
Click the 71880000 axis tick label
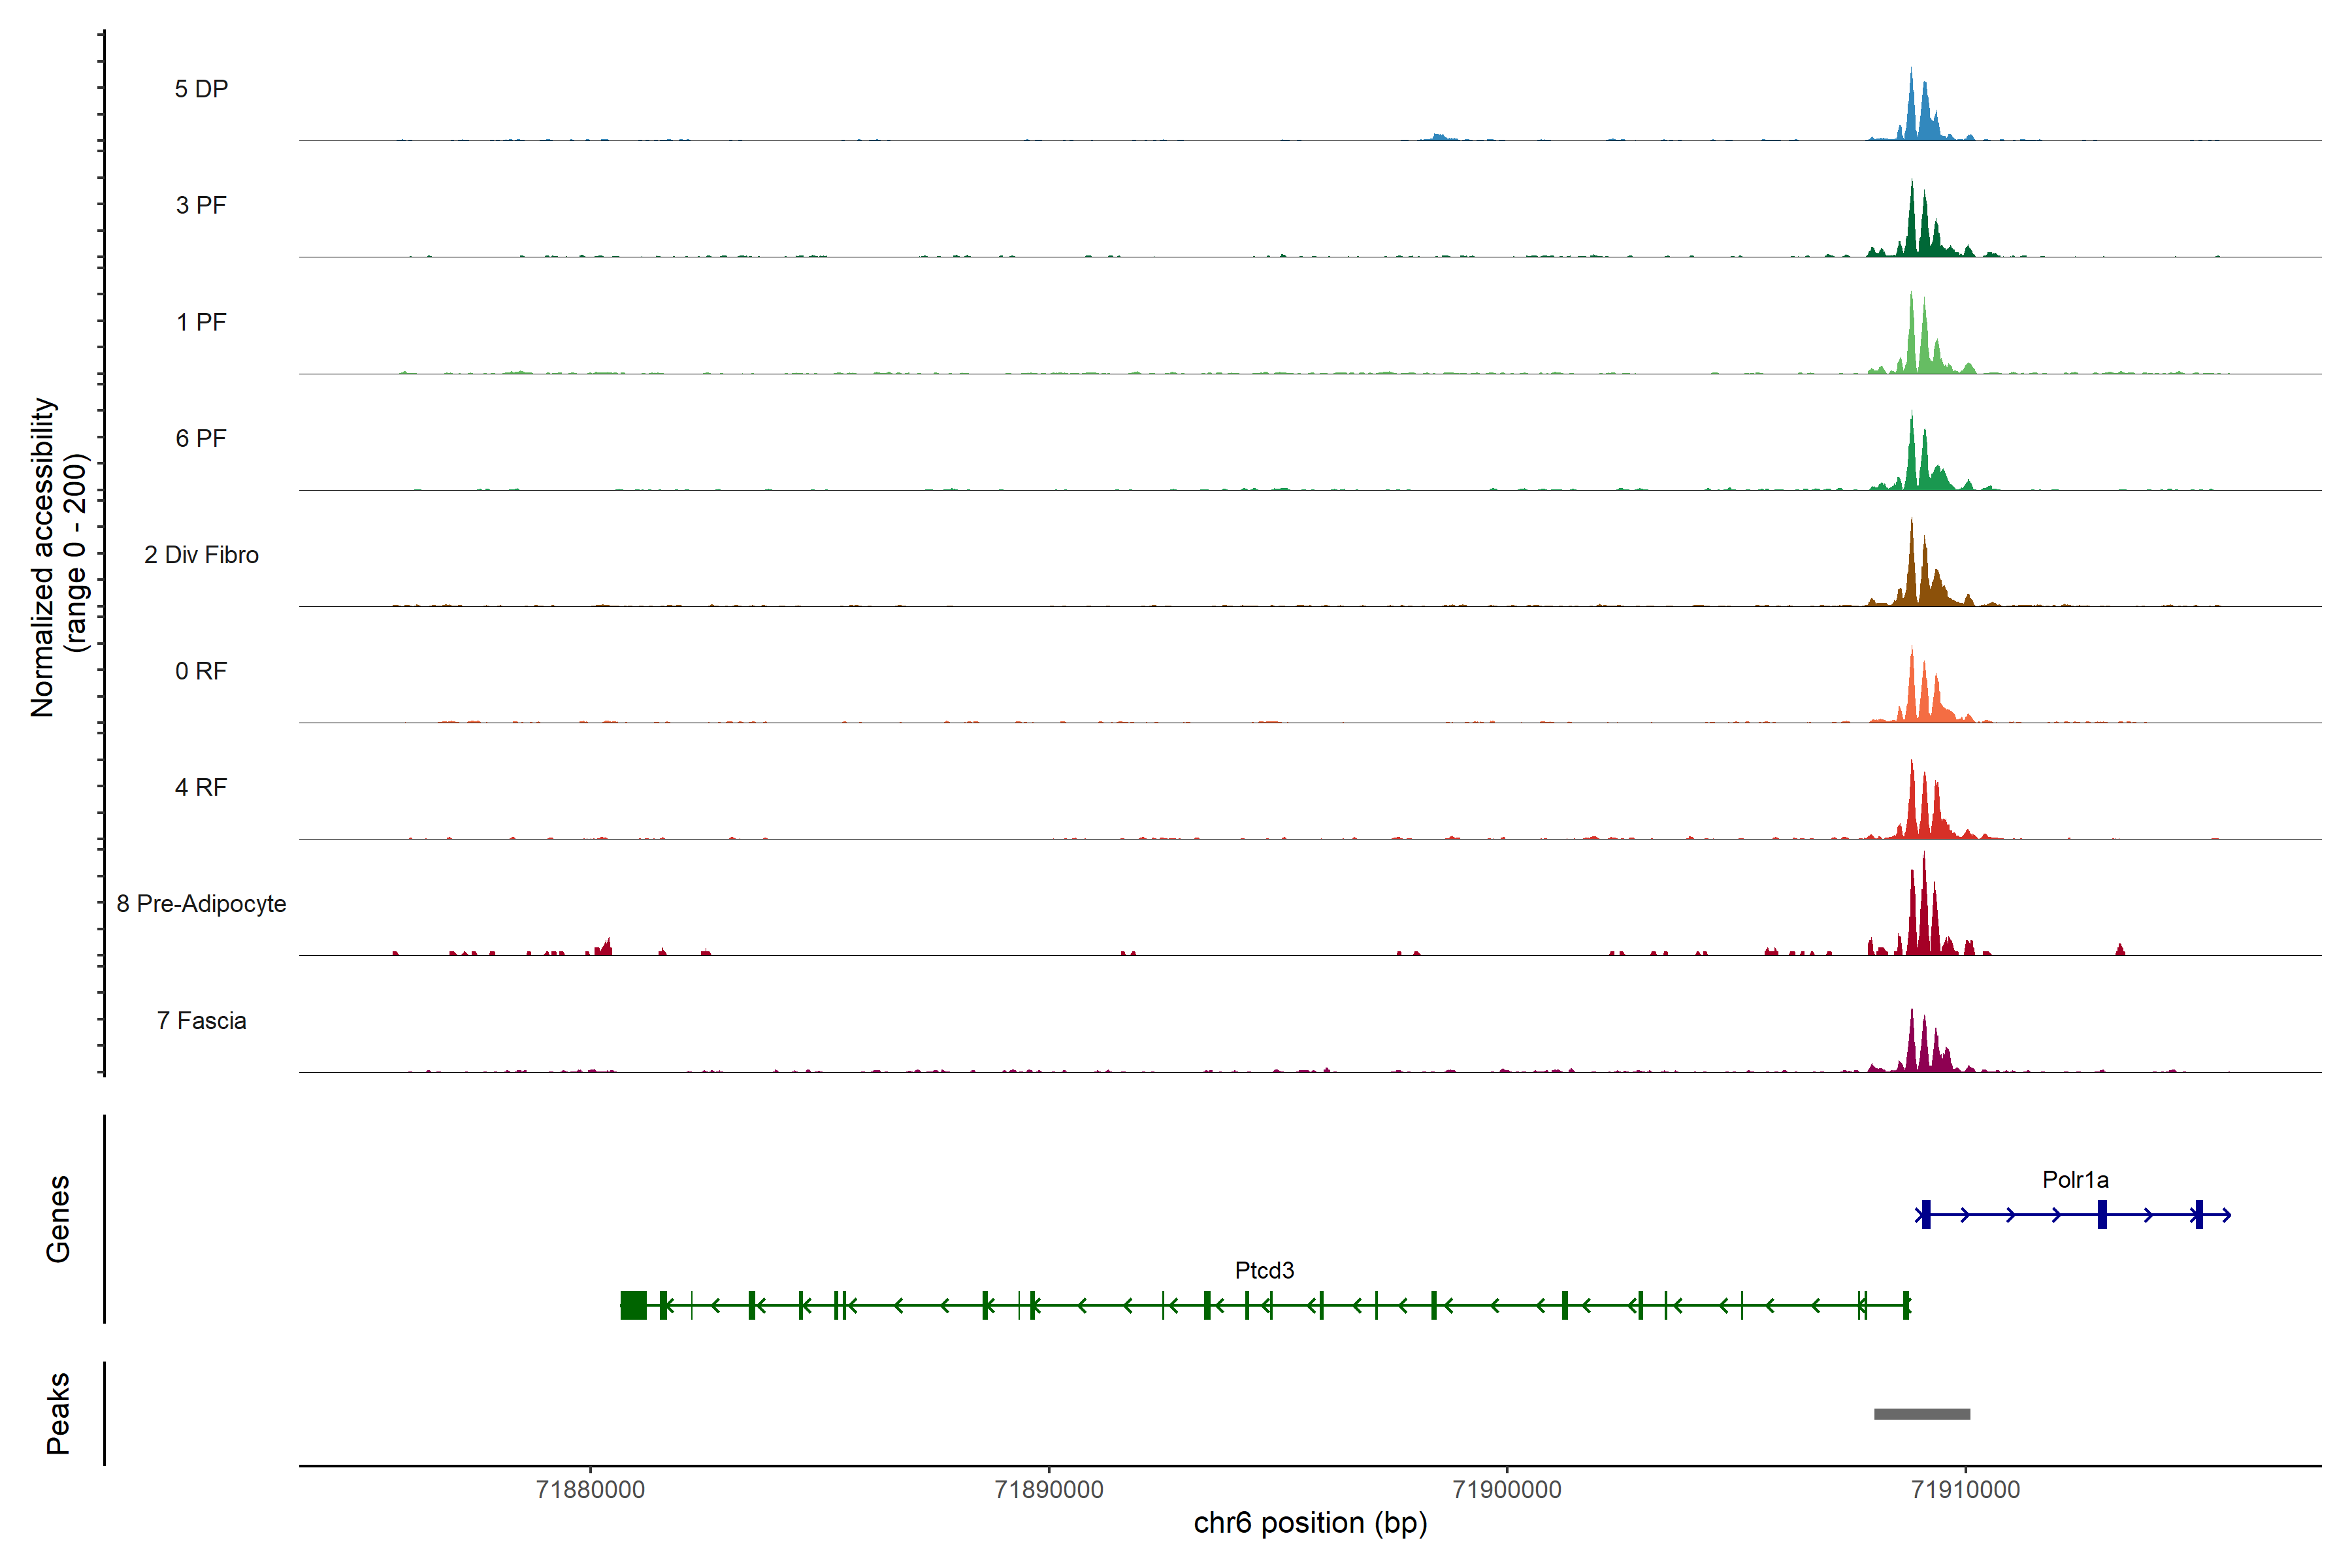[x=590, y=1489]
